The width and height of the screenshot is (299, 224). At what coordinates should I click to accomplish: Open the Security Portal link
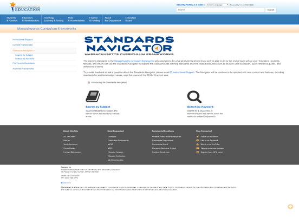184,5
